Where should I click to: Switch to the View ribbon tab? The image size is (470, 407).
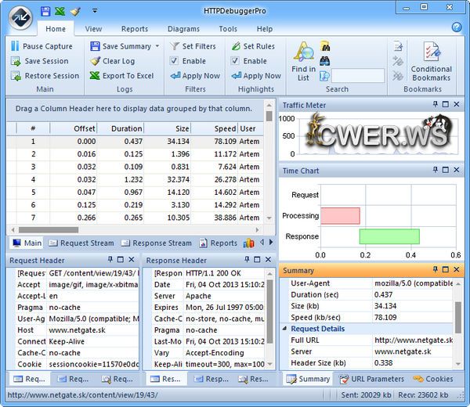coord(93,29)
